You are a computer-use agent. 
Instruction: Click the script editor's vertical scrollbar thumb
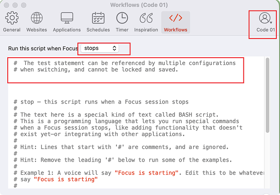coord(267,95)
